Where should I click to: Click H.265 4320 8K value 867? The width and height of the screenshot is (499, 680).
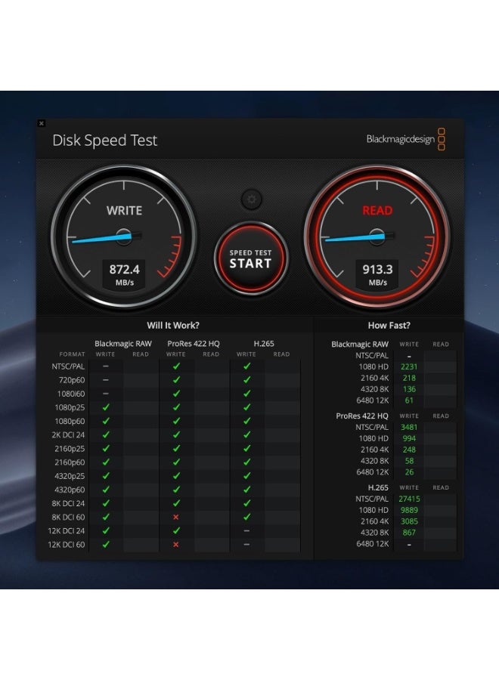tap(409, 533)
